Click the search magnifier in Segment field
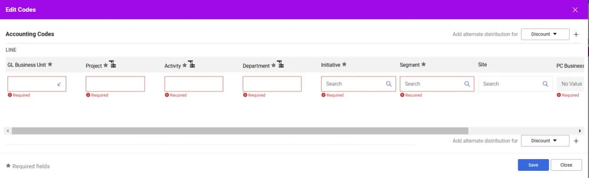The width and height of the screenshot is (589, 178). (x=467, y=84)
